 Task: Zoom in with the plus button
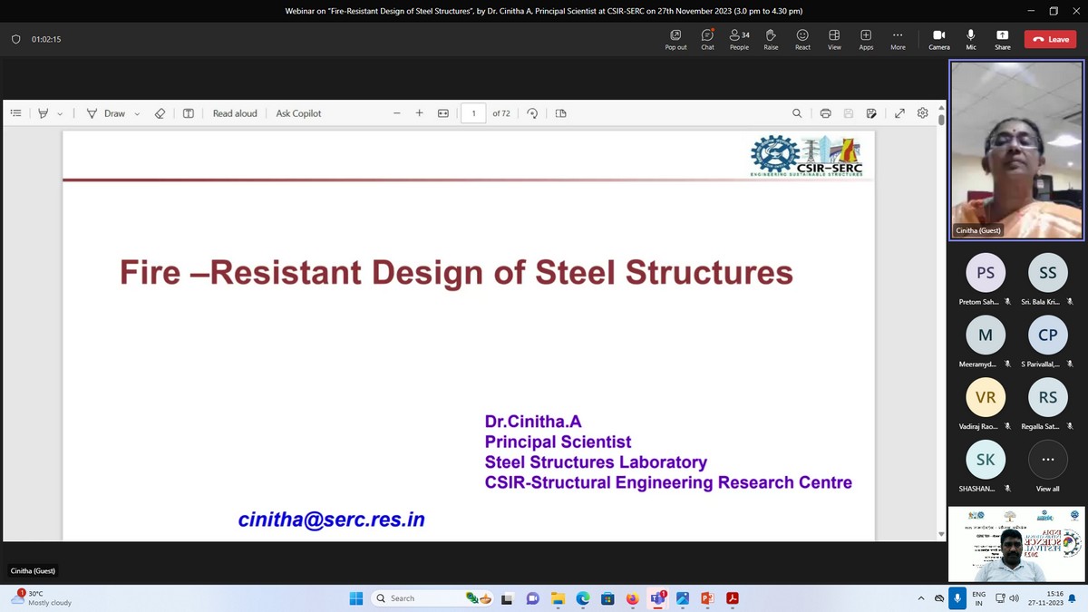click(x=419, y=113)
